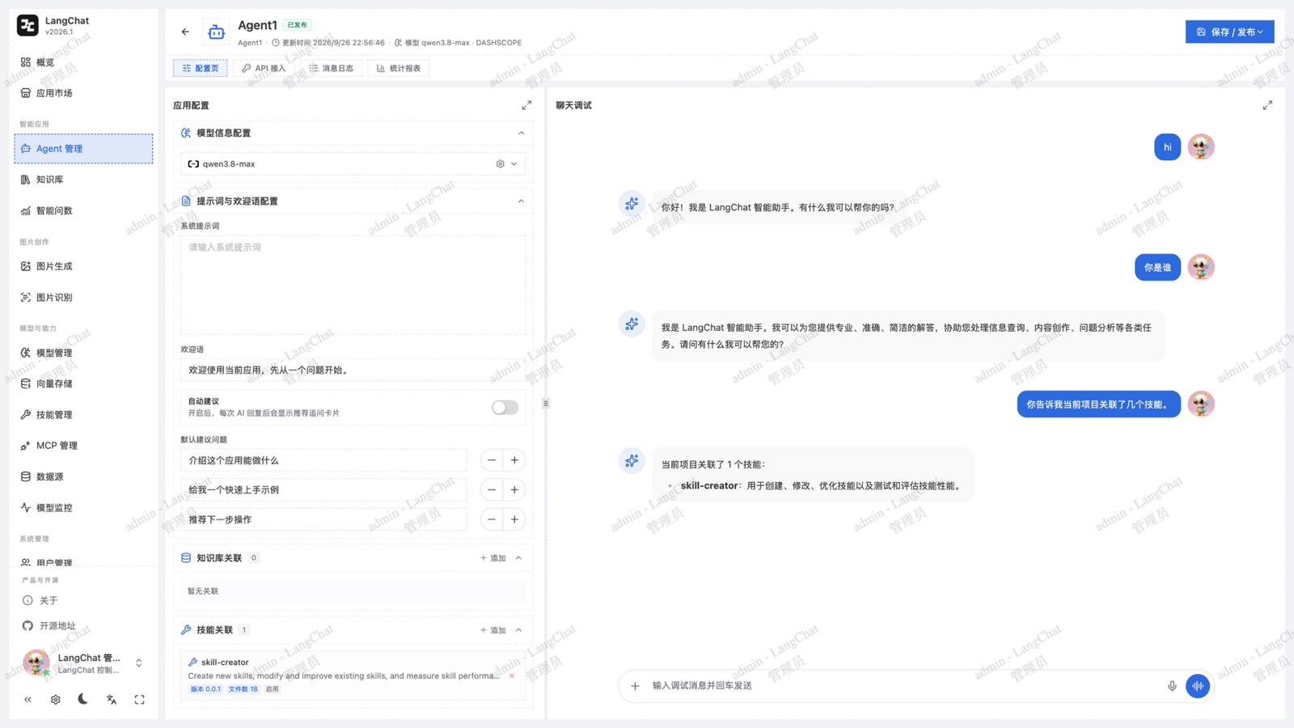The height and width of the screenshot is (728, 1294).
Task: Toggle dark mode moon icon
Action: (x=83, y=699)
